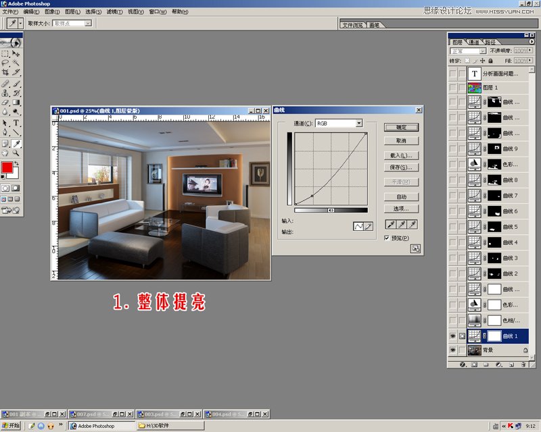Select the Hand tool
The width and height of the screenshot is (541, 432).
[x=5, y=153]
